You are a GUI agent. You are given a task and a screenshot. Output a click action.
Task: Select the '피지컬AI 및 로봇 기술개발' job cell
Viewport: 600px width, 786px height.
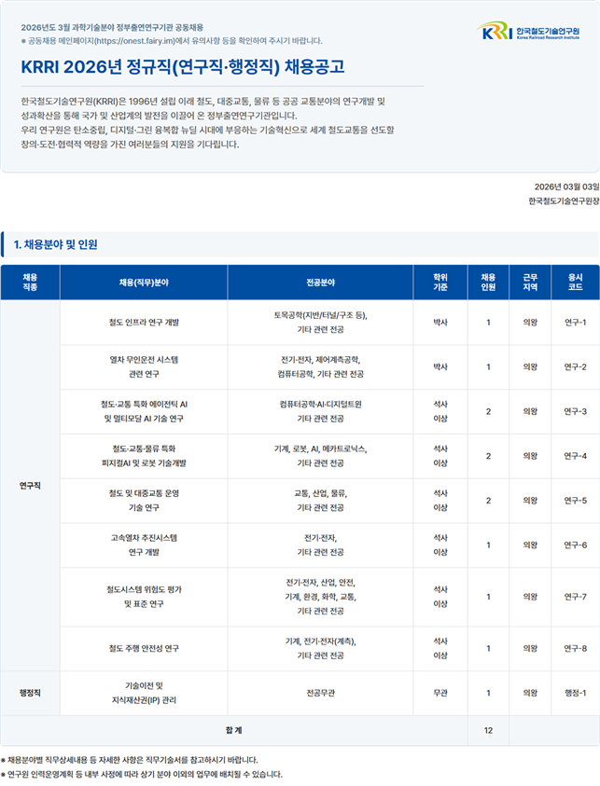pyautogui.click(x=144, y=456)
